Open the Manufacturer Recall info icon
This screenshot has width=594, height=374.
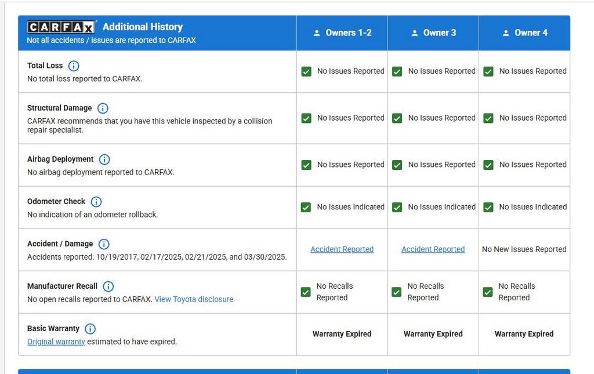(108, 286)
